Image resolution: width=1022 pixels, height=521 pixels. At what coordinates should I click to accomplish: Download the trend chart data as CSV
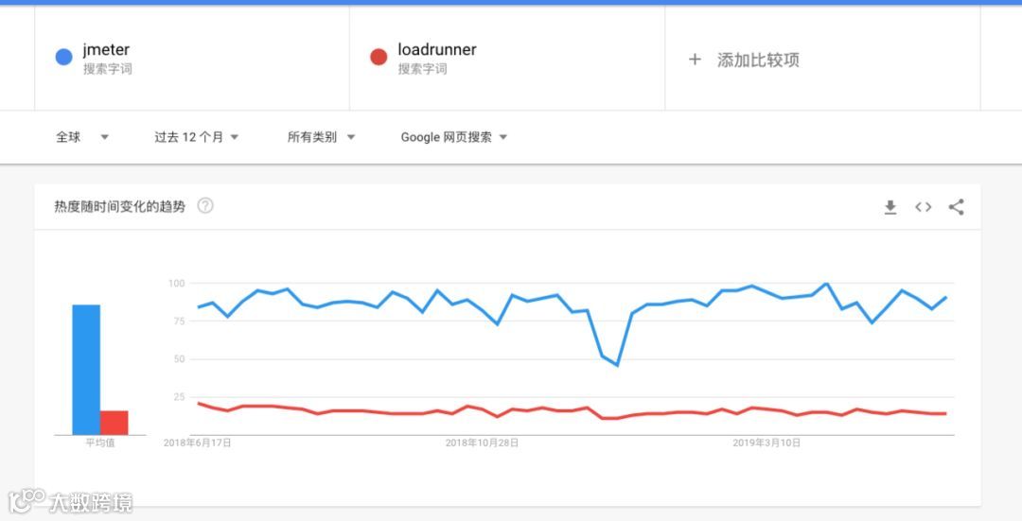(x=890, y=207)
